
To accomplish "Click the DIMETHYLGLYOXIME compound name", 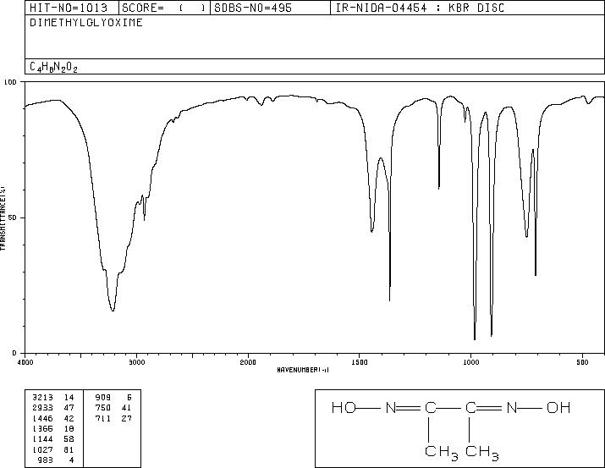I will 86,22.
